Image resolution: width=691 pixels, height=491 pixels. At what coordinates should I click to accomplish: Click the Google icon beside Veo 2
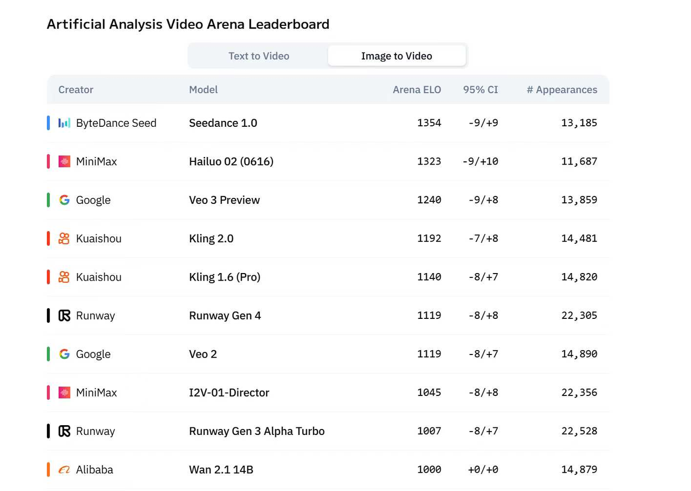click(x=64, y=354)
